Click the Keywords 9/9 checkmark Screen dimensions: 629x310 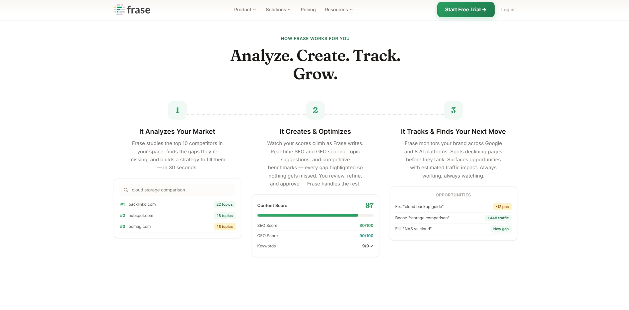tap(372, 246)
